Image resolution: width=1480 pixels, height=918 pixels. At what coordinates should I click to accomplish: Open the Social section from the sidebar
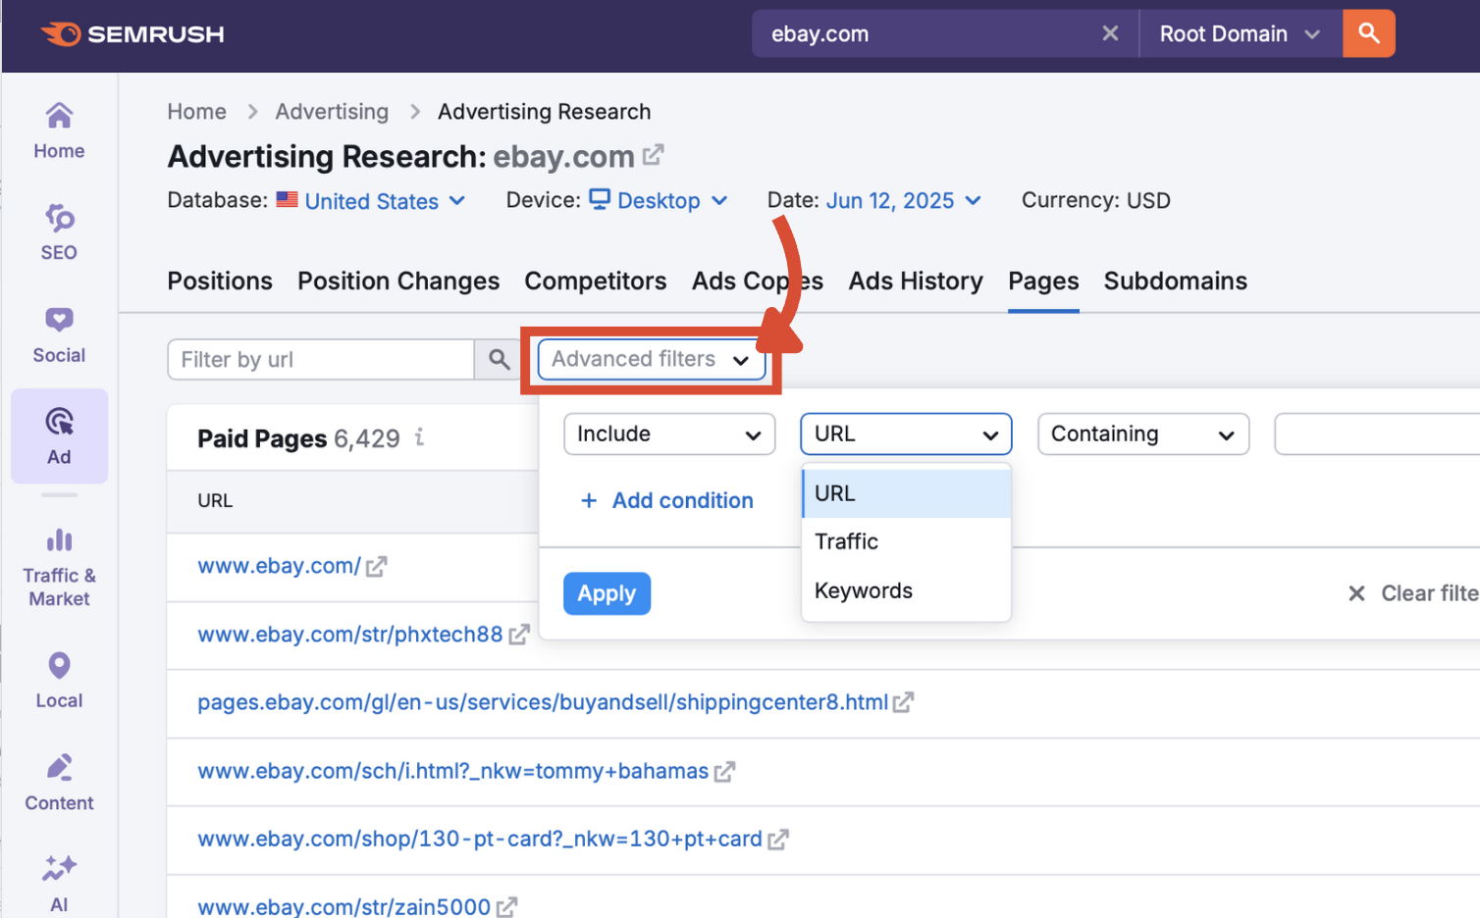59,333
